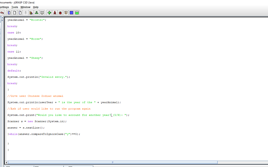The width and height of the screenshot is (268, 167).
Task: Open documentation via the open book icon
Action: (x=42, y=13)
